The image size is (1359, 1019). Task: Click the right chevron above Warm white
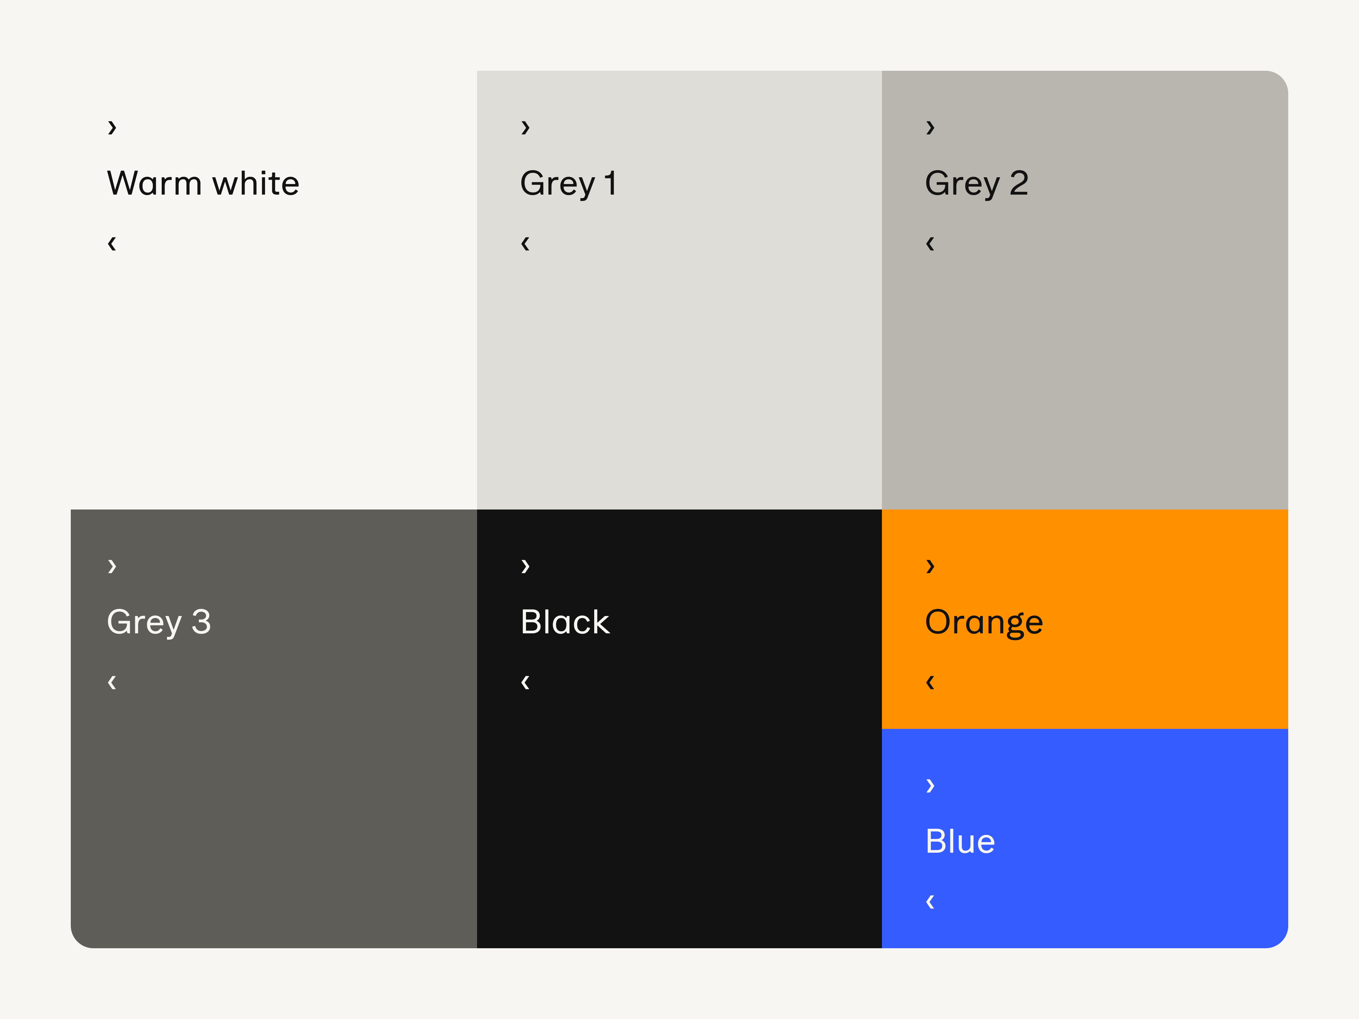tap(112, 127)
